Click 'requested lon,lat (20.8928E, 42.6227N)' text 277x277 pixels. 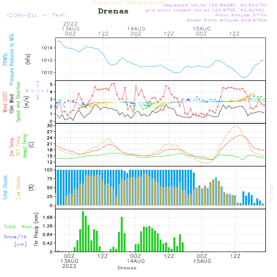215,5
